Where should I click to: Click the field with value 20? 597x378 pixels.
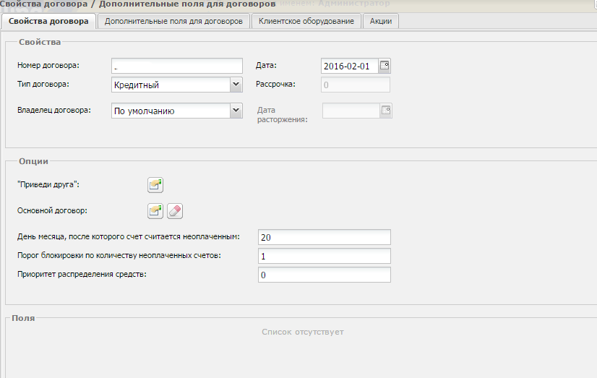pyautogui.click(x=325, y=237)
